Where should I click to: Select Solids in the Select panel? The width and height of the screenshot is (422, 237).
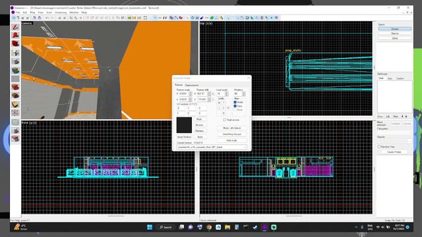(395, 38)
